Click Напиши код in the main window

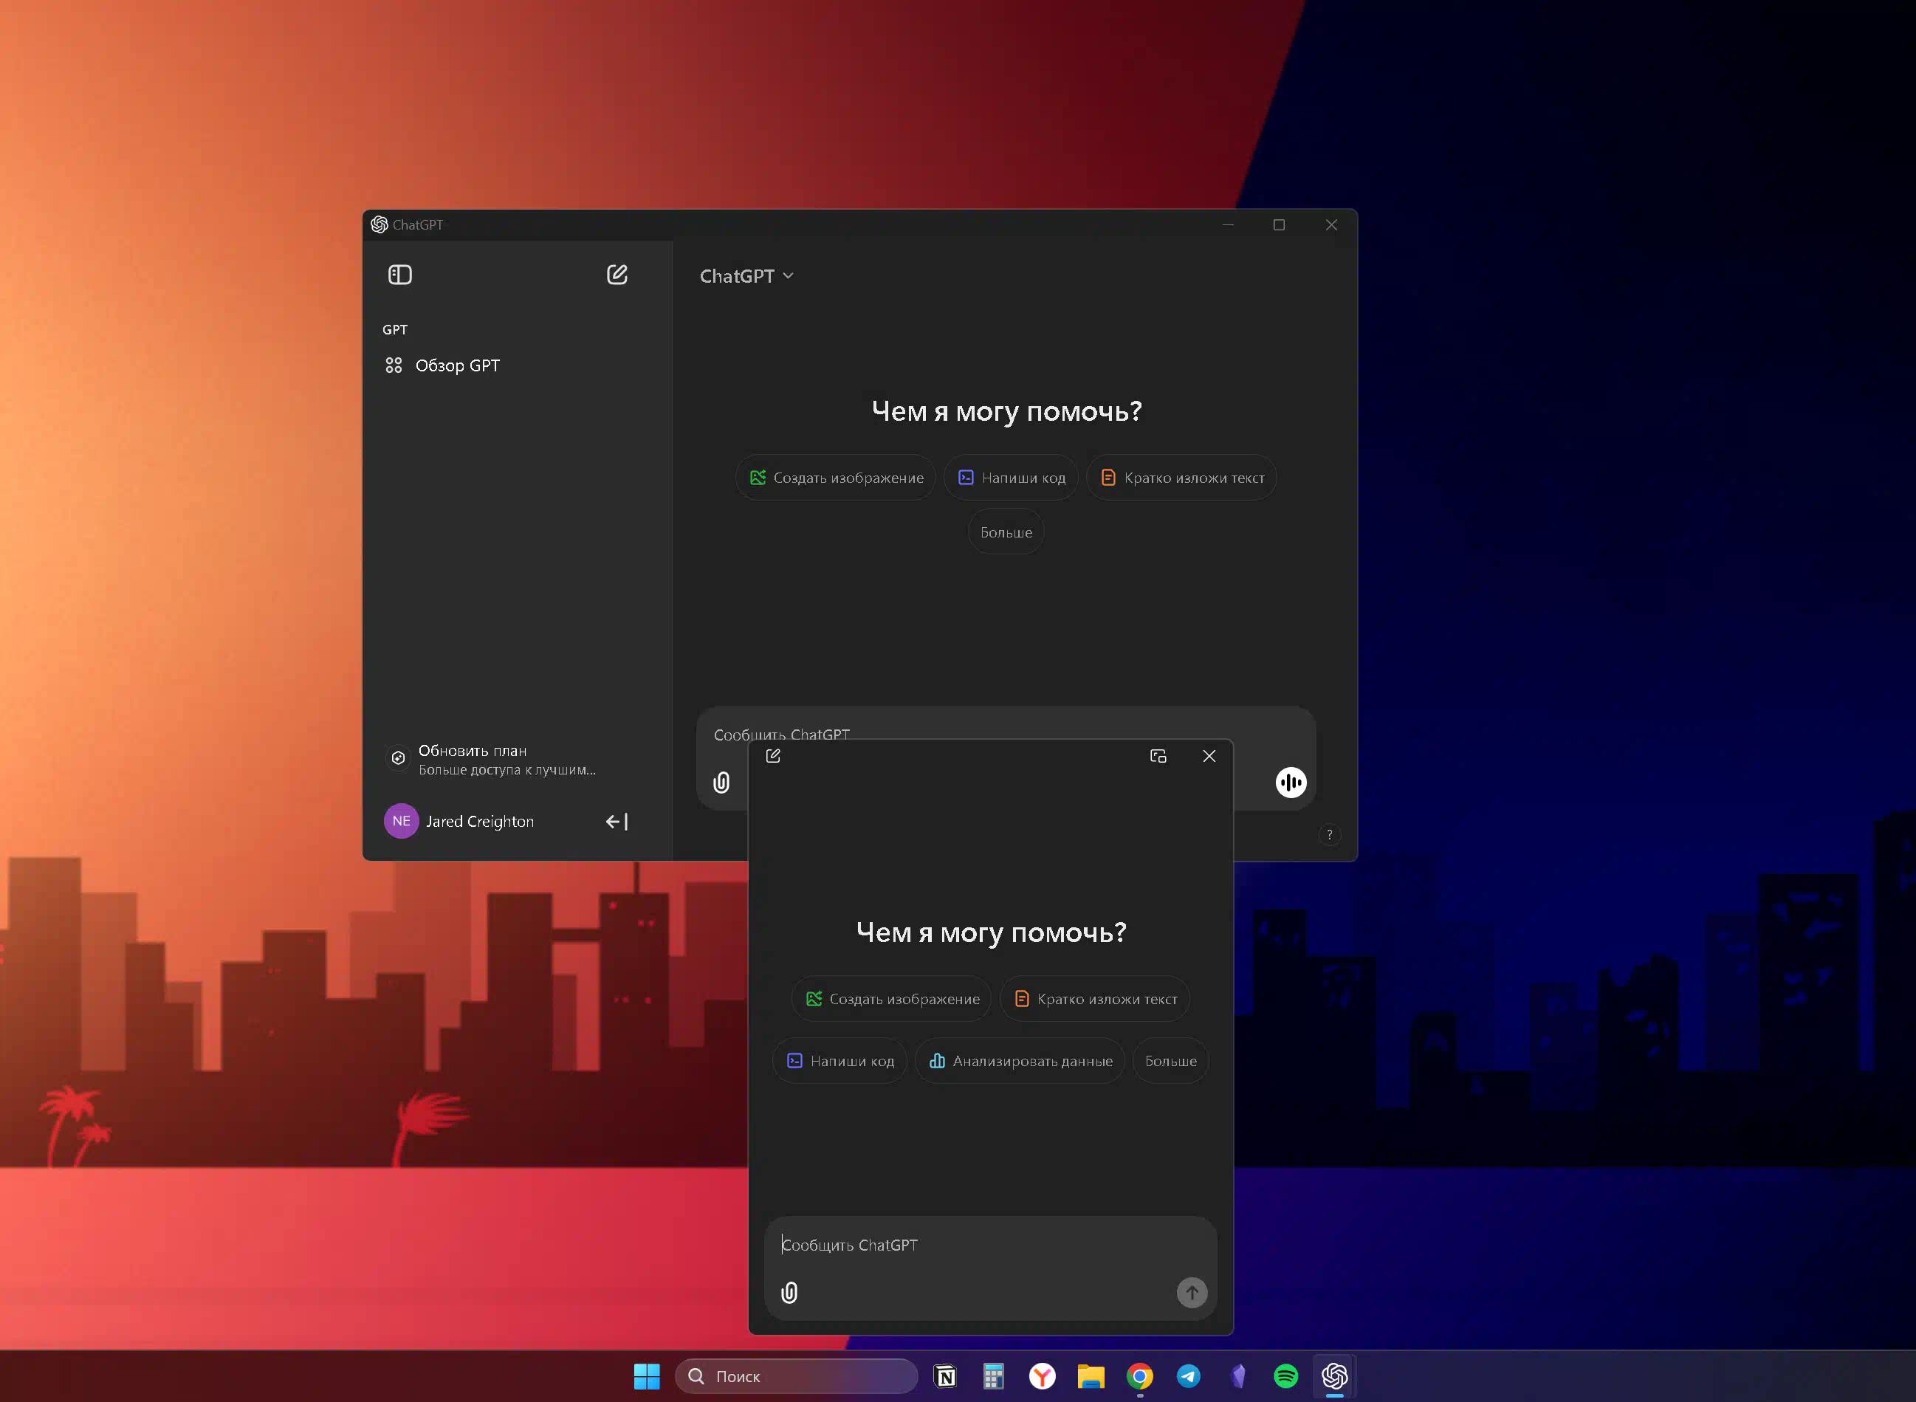[1011, 478]
